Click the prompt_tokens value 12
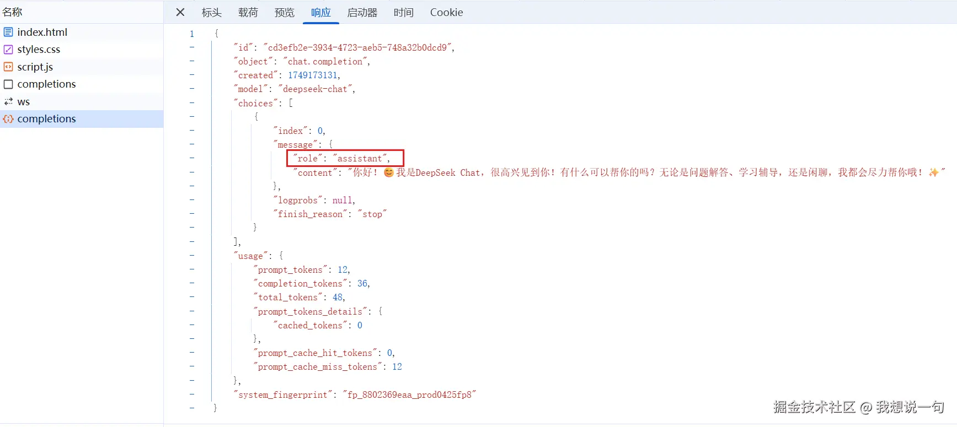 click(x=343, y=269)
